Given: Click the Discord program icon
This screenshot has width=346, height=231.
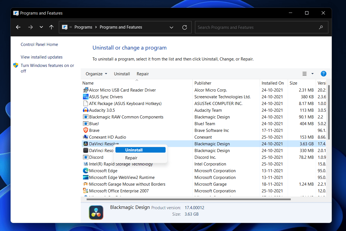Looking at the screenshot, I should pyautogui.click(x=86, y=157).
